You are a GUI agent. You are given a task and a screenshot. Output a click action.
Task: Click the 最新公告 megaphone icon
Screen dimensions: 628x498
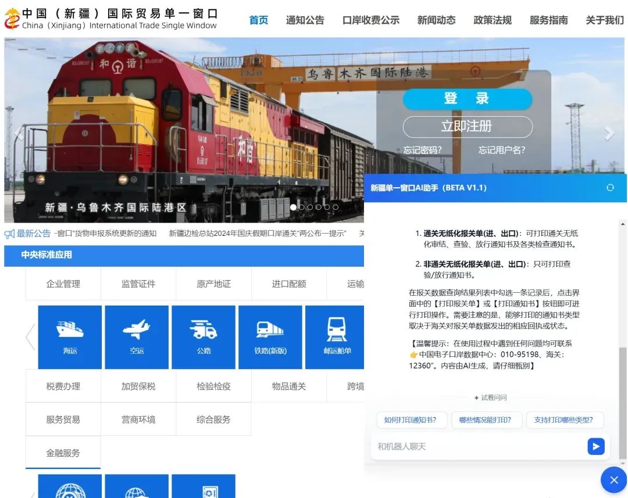tap(10, 234)
